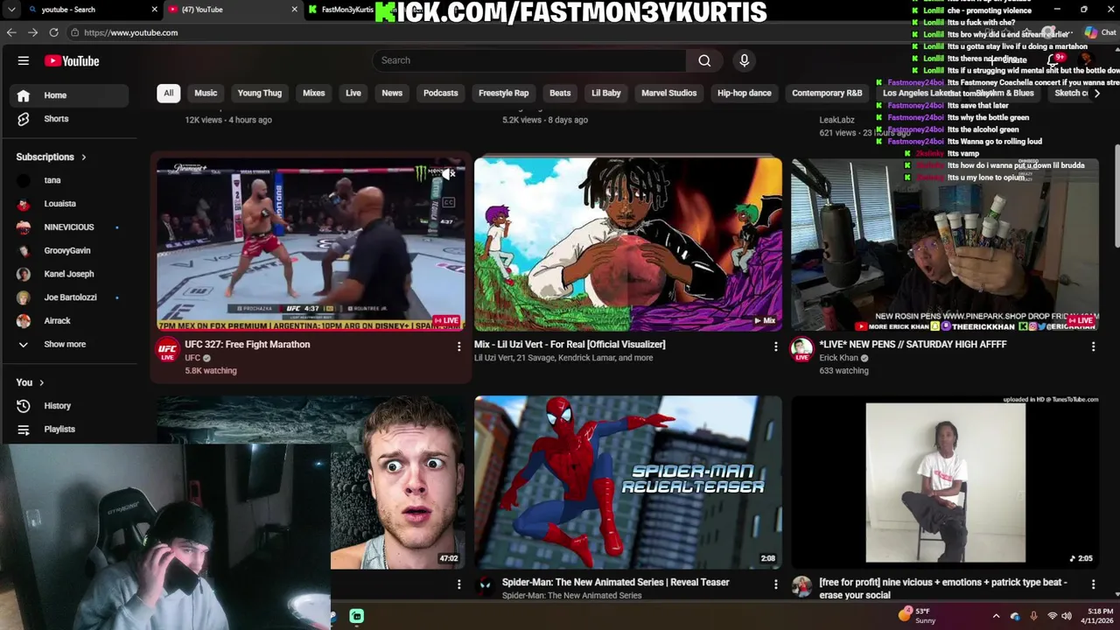Open Erick Khan channel avatar
The width and height of the screenshot is (1120, 630).
801,350
